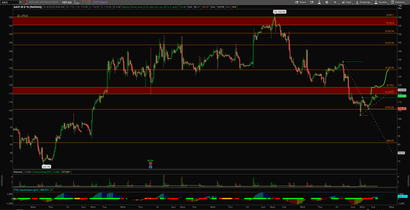410x210 pixels.
Task: Click the blue dividend event marker
Action: click(x=150, y=167)
